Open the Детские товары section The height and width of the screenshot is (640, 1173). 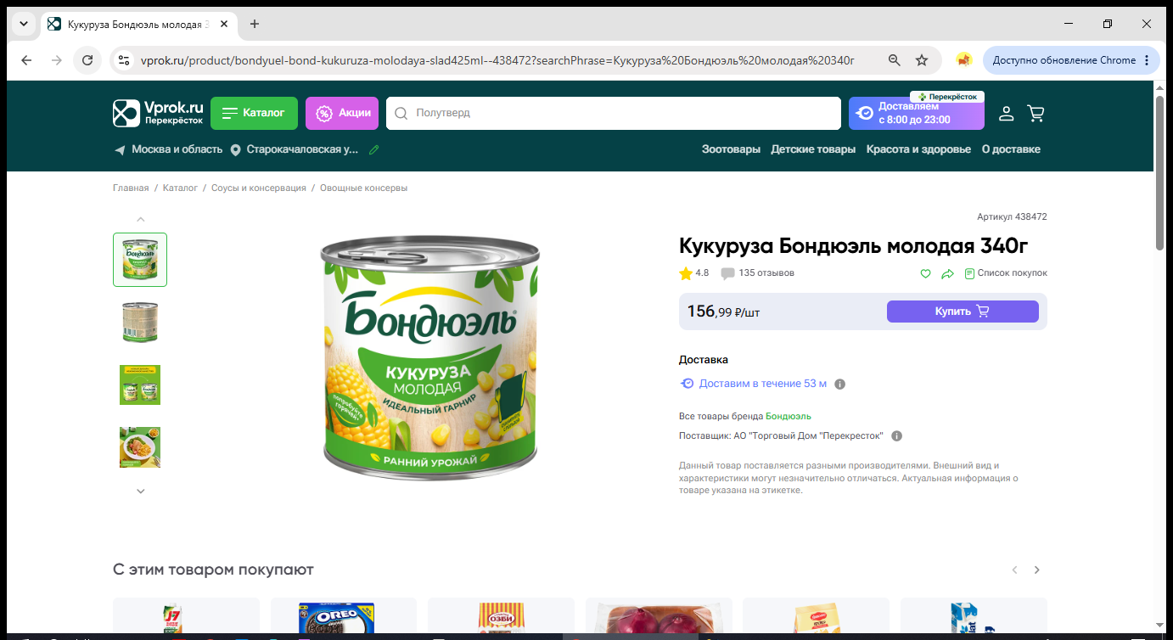(813, 149)
